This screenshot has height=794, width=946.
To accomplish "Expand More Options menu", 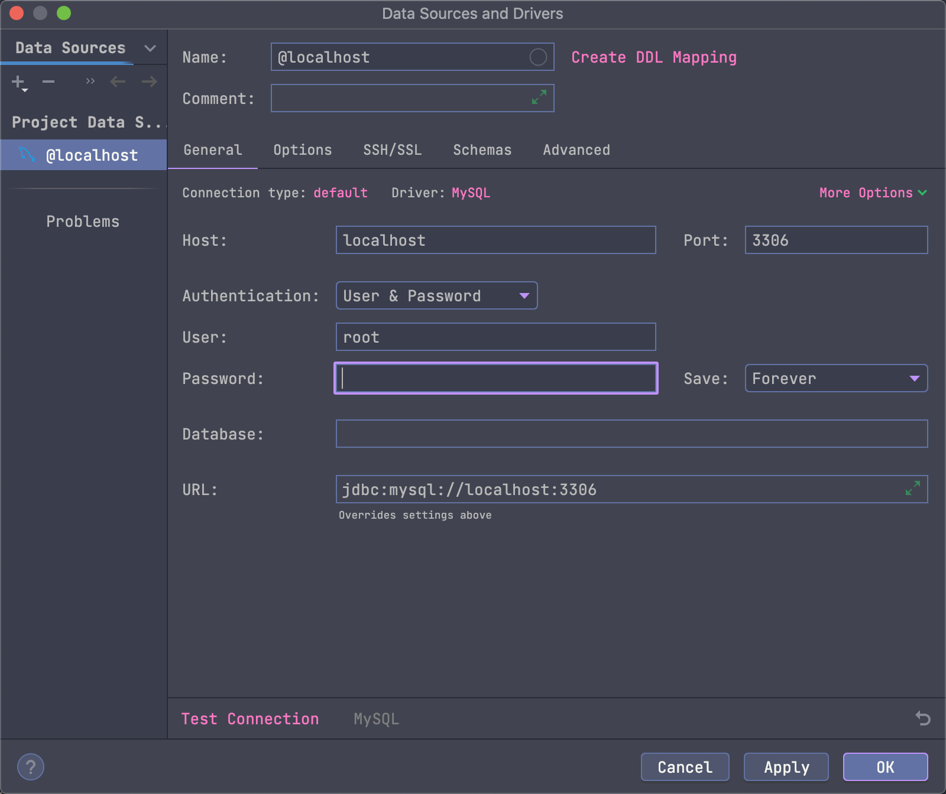I will pos(873,193).
